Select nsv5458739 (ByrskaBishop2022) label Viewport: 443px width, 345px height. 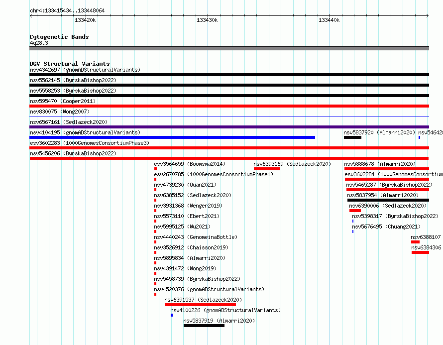coord(197,279)
